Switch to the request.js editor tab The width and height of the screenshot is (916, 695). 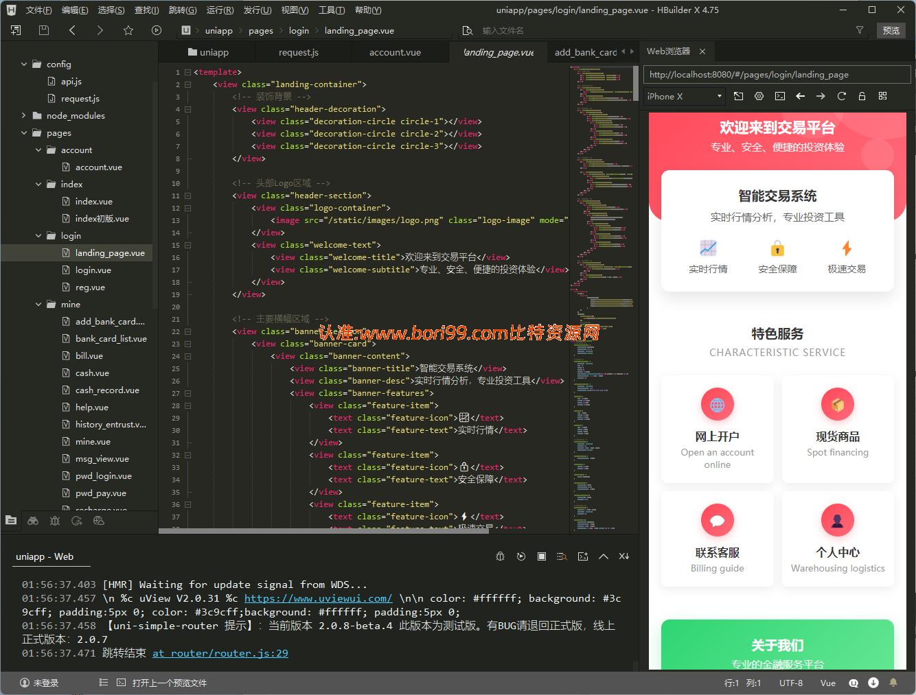[299, 52]
